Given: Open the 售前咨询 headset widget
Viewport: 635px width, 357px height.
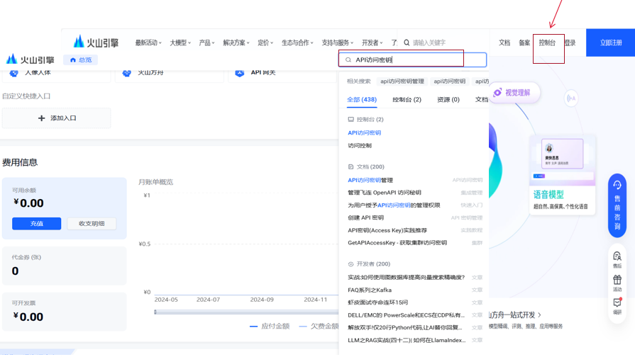Looking at the screenshot, I should click(x=617, y=205).
